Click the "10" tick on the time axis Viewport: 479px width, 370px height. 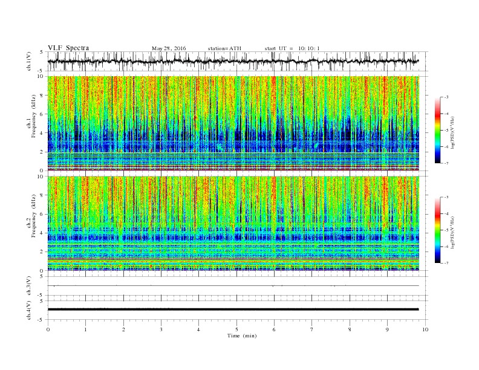[425, 329]
